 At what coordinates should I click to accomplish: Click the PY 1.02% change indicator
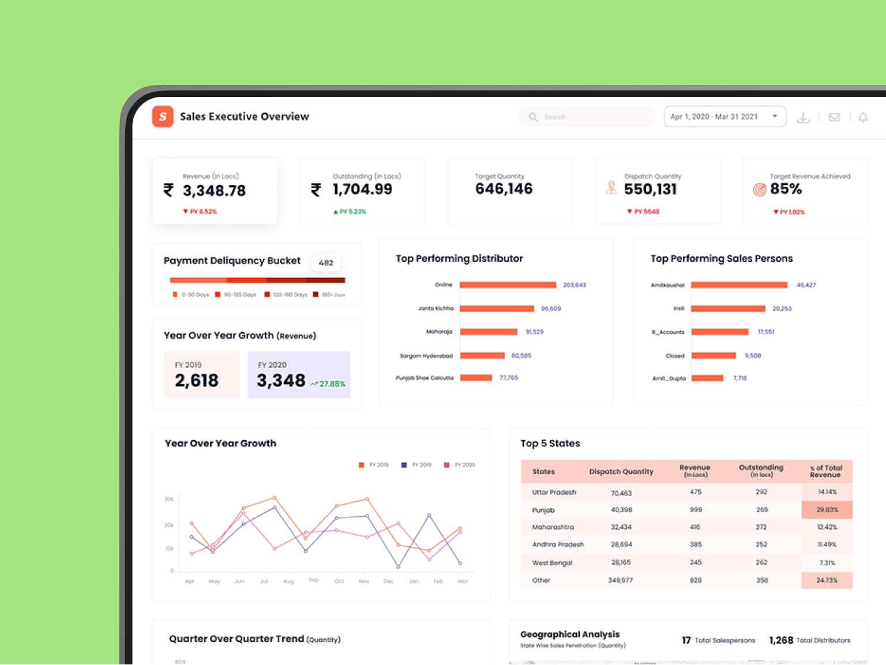tap(789, 212)
